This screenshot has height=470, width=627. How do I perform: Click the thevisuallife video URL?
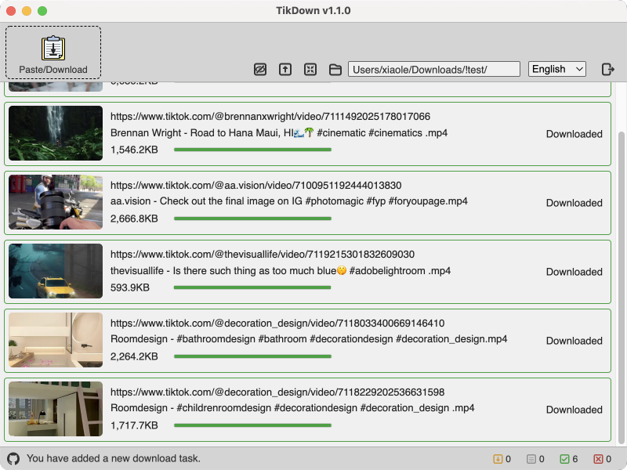tap(263, 254)
